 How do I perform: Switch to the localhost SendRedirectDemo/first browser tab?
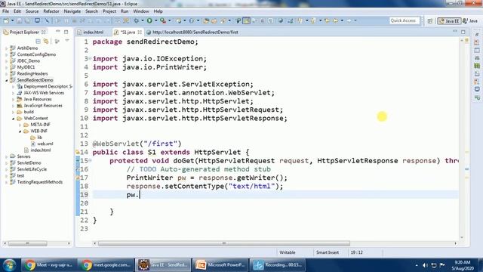(192, 32)
